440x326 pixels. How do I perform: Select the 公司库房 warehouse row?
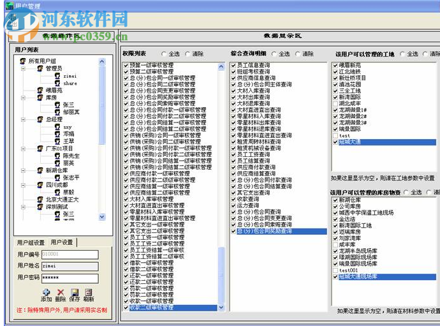[x=349, y=207]
